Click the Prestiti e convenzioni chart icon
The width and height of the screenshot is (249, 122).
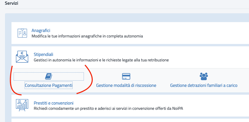[22, 105]
